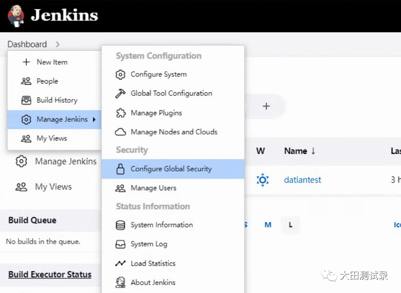Select People from the sidebar menu

47,81
